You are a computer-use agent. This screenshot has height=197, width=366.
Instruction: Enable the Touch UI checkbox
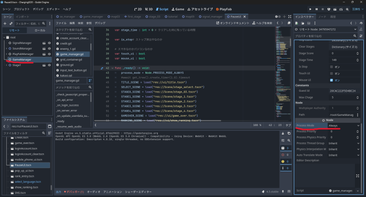(x=331, y=73)
